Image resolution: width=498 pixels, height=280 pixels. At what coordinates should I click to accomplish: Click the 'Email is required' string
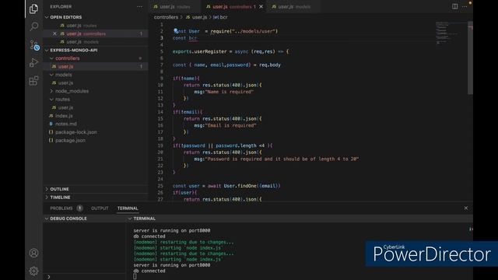coord(230,125)
